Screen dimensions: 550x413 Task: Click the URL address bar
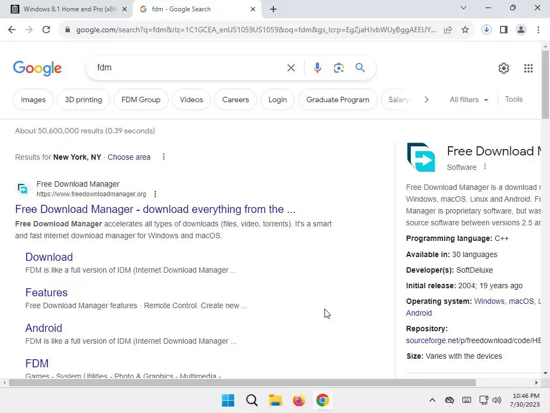click(x=256, y=30)
